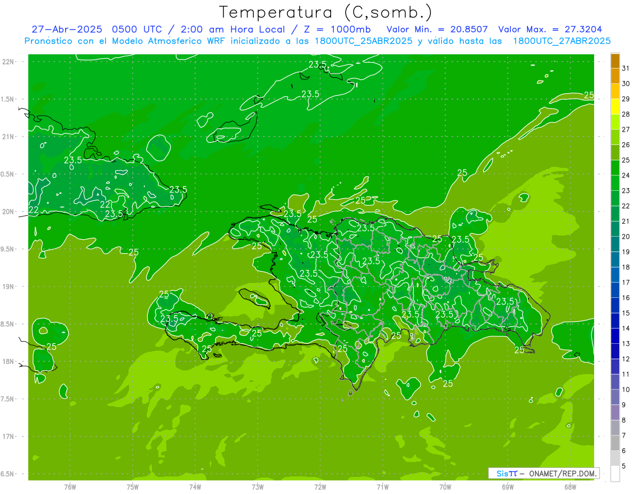Screen dimensions: 640x494
Task: Click the "21N" latitude axis label
Action: pyautogui.click(x=9, y=136)
